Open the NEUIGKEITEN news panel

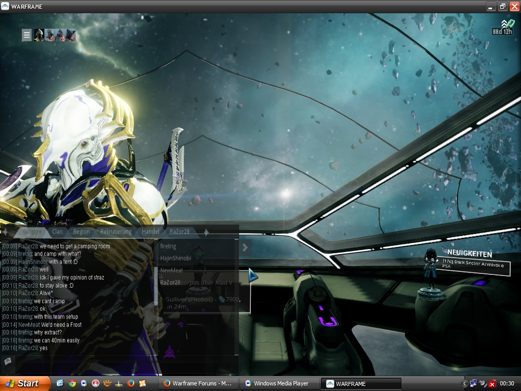[x=470, y=254]
